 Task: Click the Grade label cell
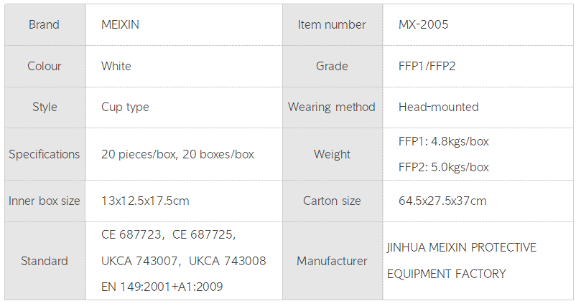point(332,66)
